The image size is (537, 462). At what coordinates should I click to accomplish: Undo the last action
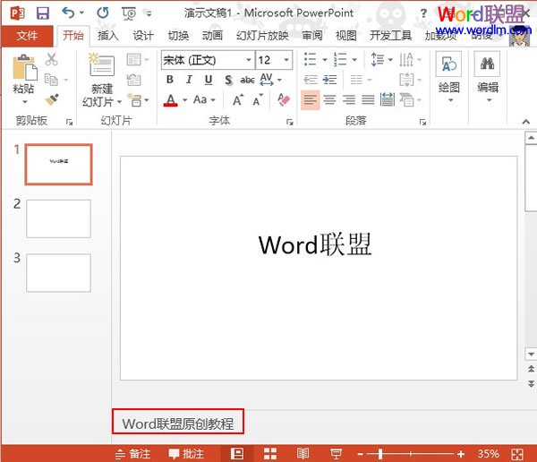point(68,13)
